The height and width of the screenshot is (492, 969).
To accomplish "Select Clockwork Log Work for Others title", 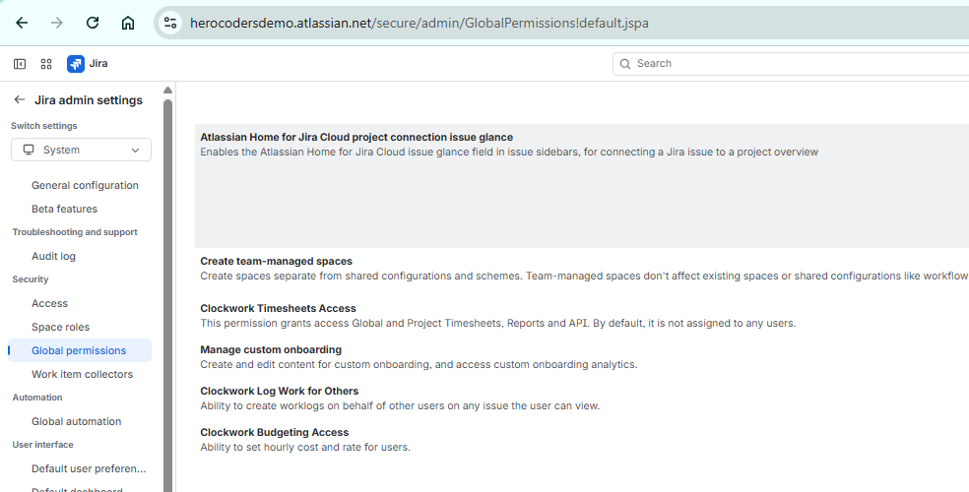I will (x=280, y=391).
